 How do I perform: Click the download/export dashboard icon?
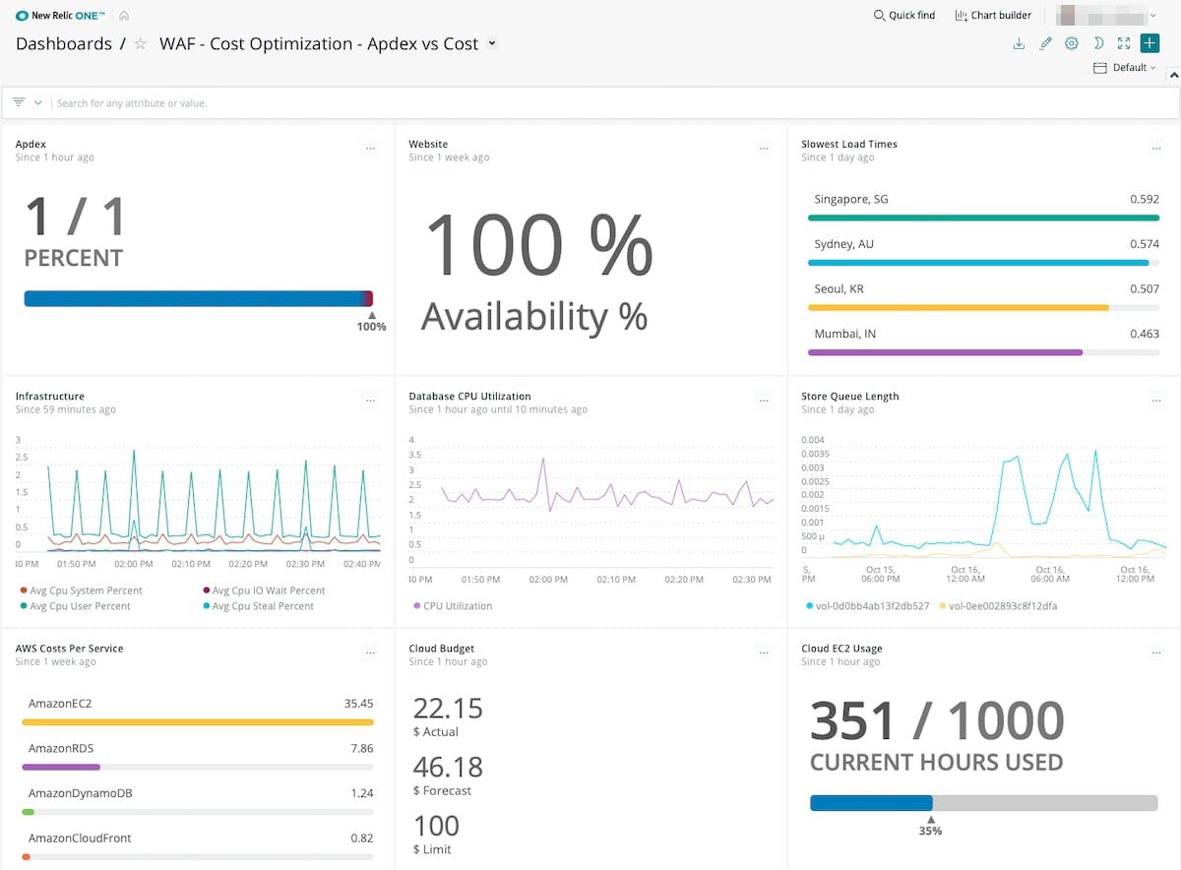click(1019, 43)
